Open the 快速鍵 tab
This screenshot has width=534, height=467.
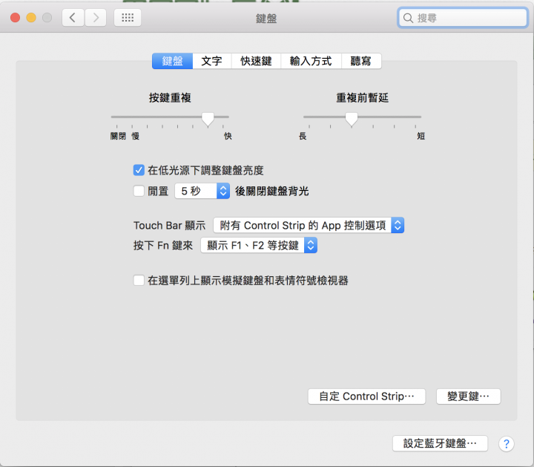coord(256,61)
